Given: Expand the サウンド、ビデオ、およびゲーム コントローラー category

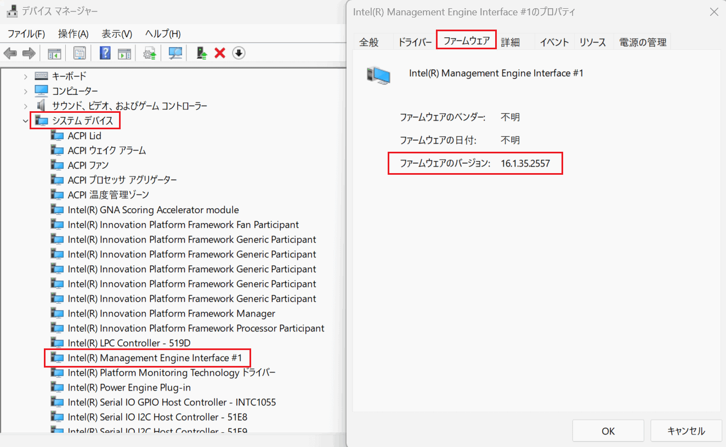Looking at the screenshot, I should (x=25, y=106).
